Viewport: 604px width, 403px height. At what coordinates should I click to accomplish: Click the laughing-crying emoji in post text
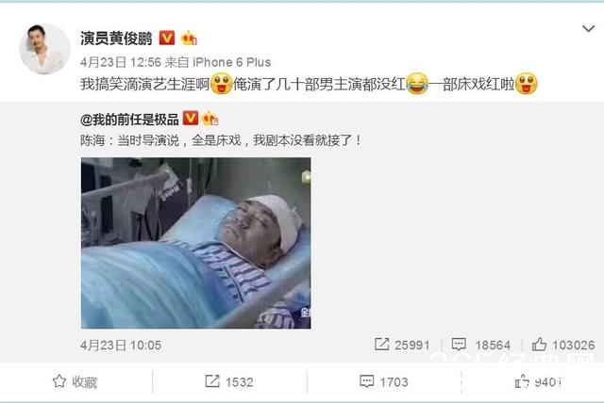[417, 84]
